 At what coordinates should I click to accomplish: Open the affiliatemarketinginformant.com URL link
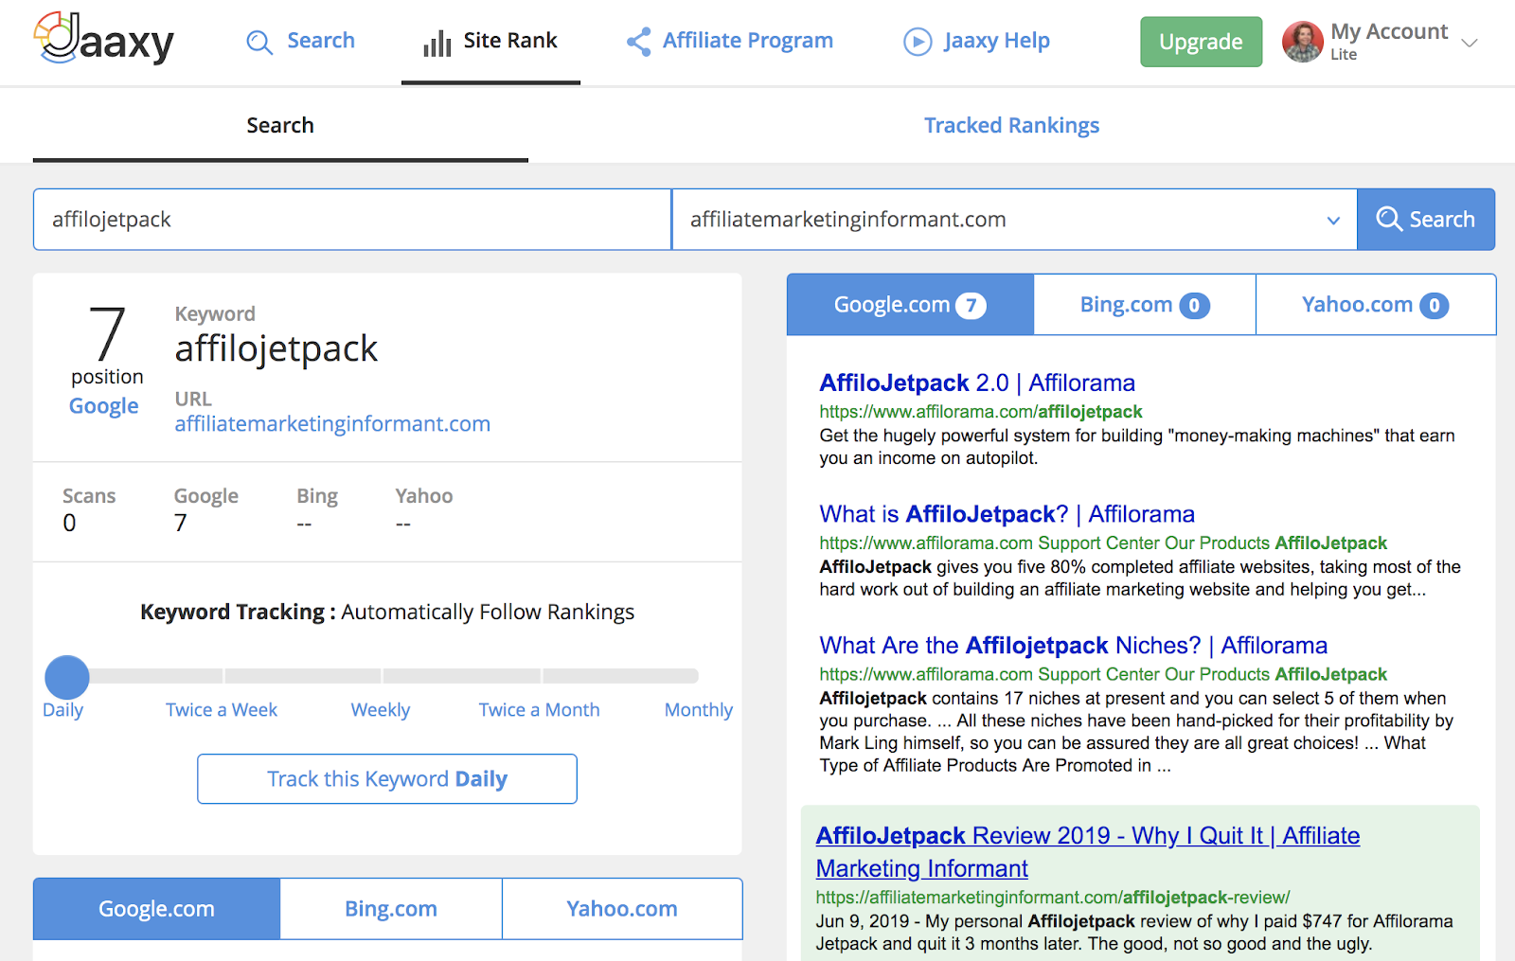click(332, 424)
